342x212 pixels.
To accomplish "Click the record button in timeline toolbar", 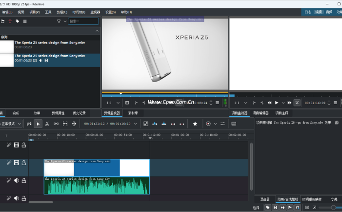I will (208, 124).
